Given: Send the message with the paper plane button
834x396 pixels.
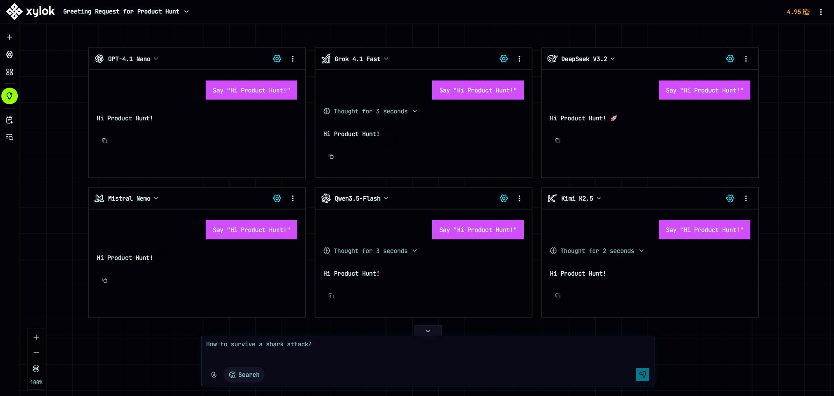Looking at the screenshot, I should (x=643, y=375).
